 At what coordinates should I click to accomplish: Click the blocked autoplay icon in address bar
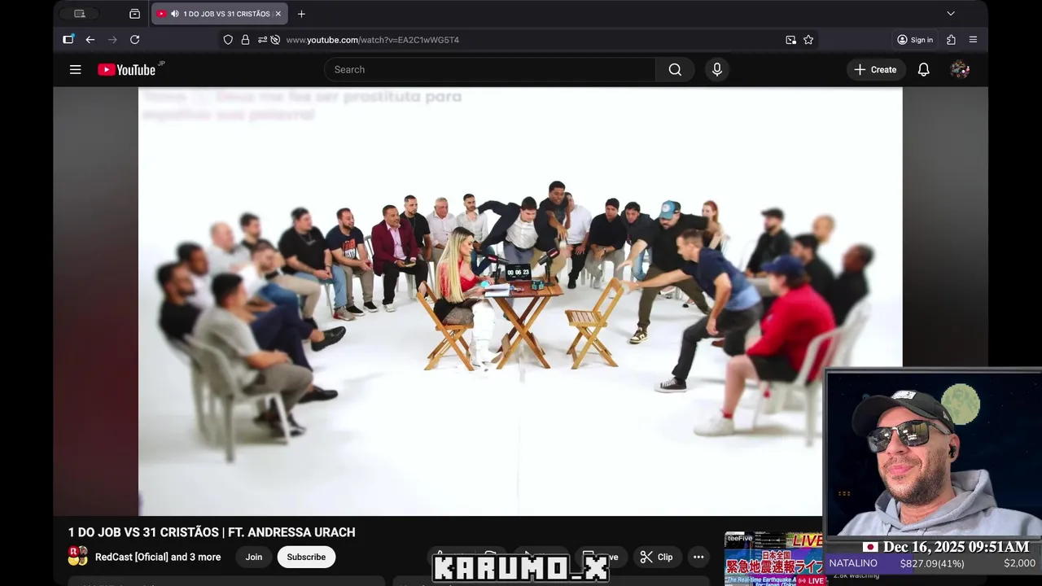(x=275, y=40)
